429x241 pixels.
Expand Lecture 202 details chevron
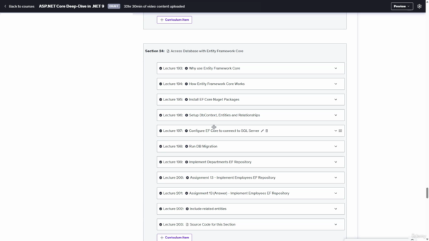[336, 209]
